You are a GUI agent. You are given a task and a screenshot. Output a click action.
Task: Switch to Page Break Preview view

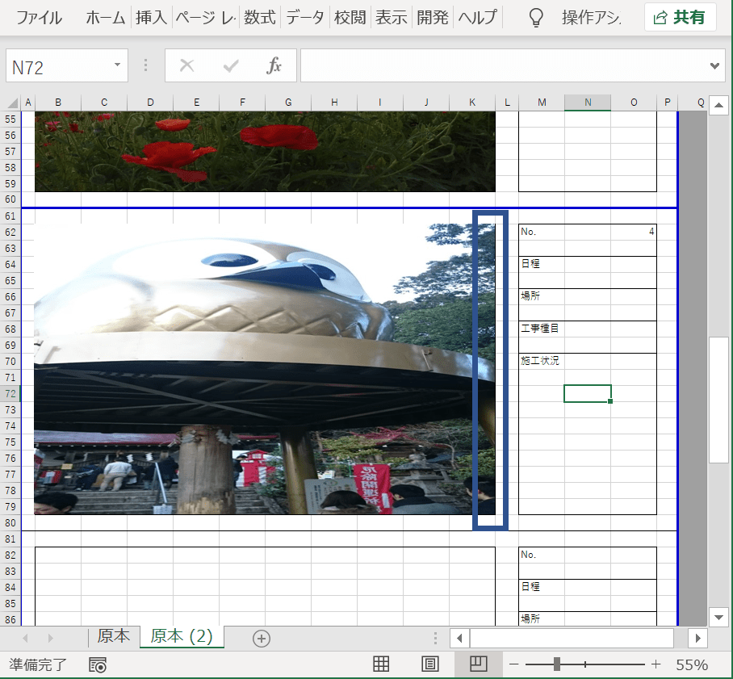[478, 664]
